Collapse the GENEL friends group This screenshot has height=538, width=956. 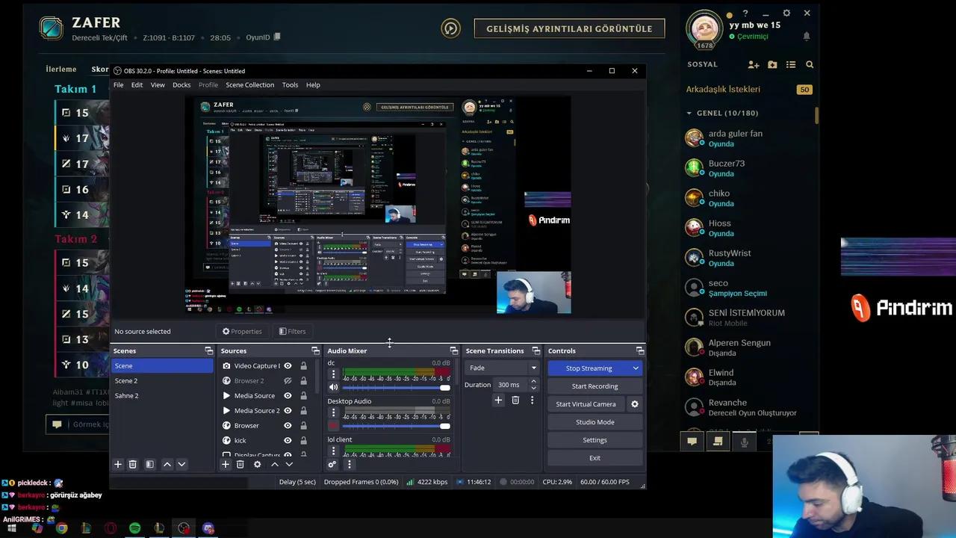[689, 114]
